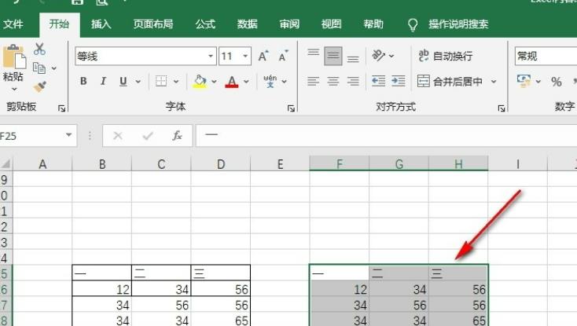
Task: Open the font size dropdown
Action: [x=245, y=57]
